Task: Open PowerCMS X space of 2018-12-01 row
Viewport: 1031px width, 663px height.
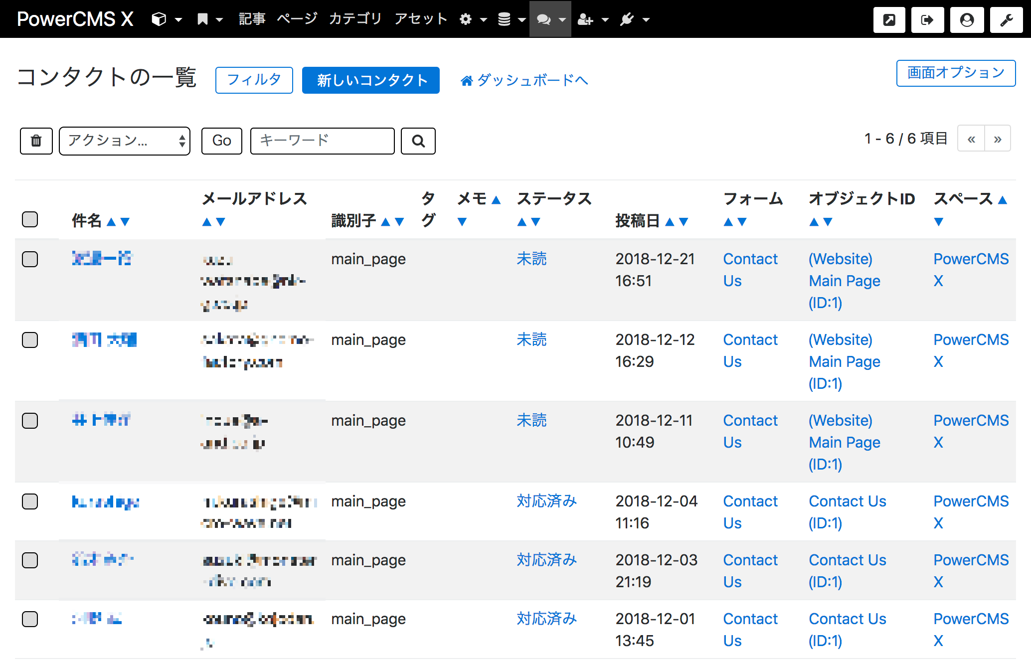Action: [x=971, y=630]
